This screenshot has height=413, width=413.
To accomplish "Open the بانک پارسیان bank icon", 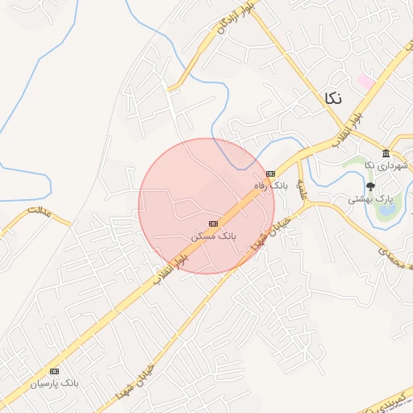I will click(x=54, y=371).
